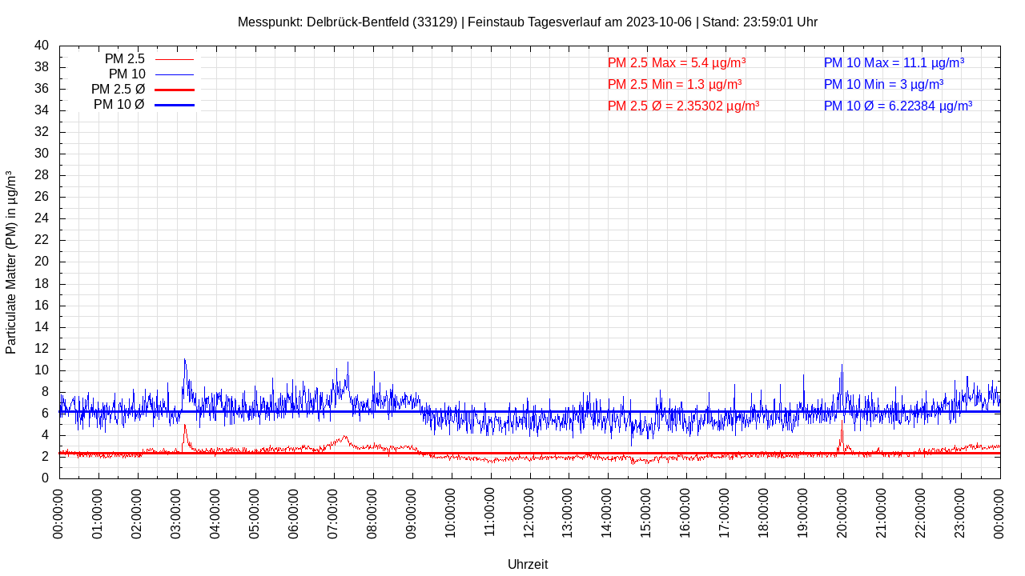
Task: Click the 40 value on the y-axis
Action: click(x=42, y=46)
